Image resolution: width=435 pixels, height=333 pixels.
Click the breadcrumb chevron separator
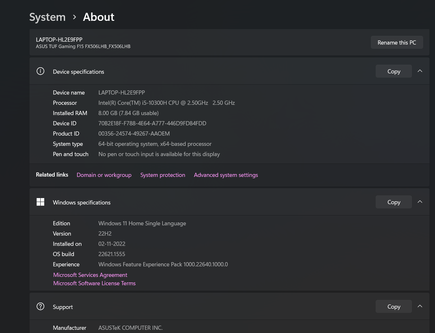coord(74,17)
